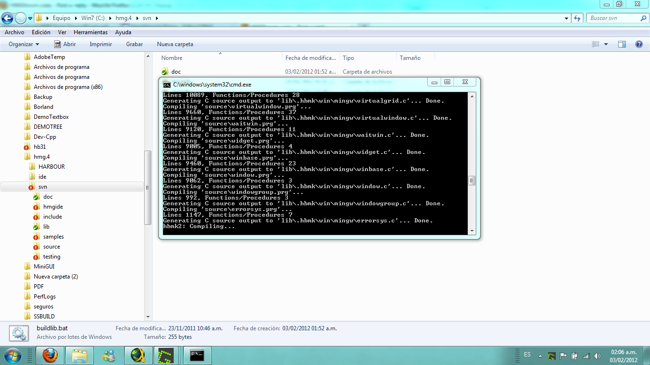
Task: Click the cmd scrollbar down arrow
Action: [x=472, y=231]
